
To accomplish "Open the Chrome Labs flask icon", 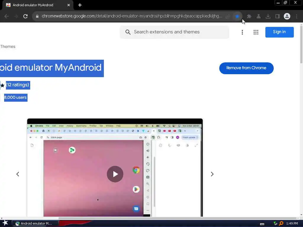I will pos(259,16).
